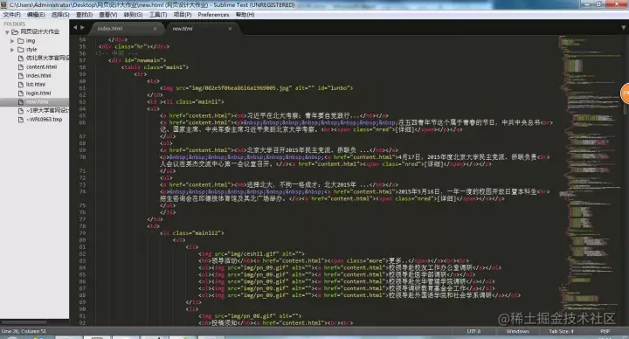This screenshot has width=629, height=339.
Task: Open the 查找(I) menu
Action: (84, 15)
